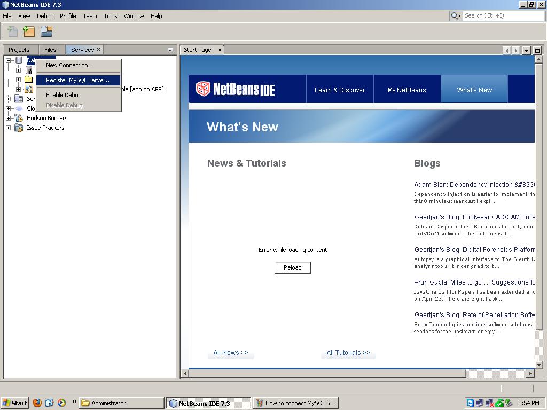
Task: Open the Learn & Discover tab
Action: 340,90
